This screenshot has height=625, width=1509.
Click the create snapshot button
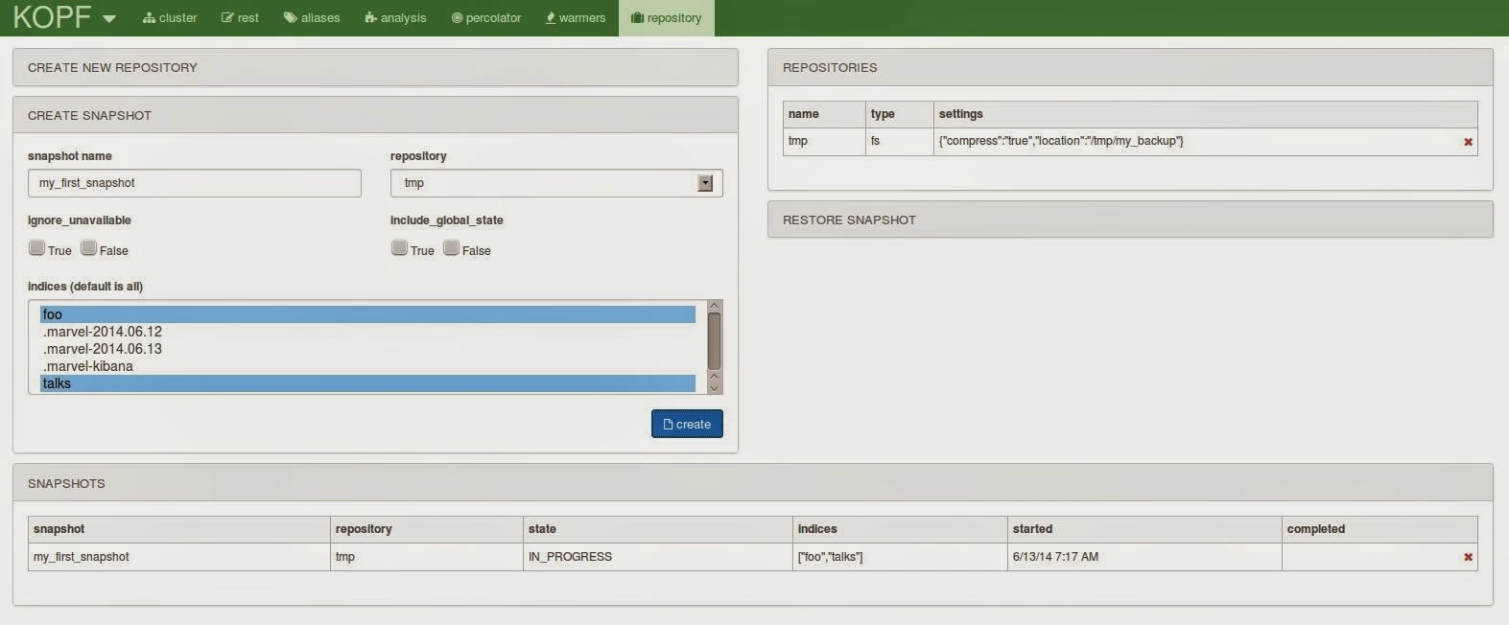tap(687, 424)
